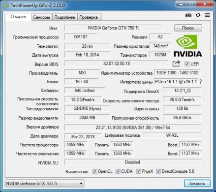Toggle the DirectCompute 5.0 checkbox
216x192 pixels.
pyautogui.click(x=158, y=171)
